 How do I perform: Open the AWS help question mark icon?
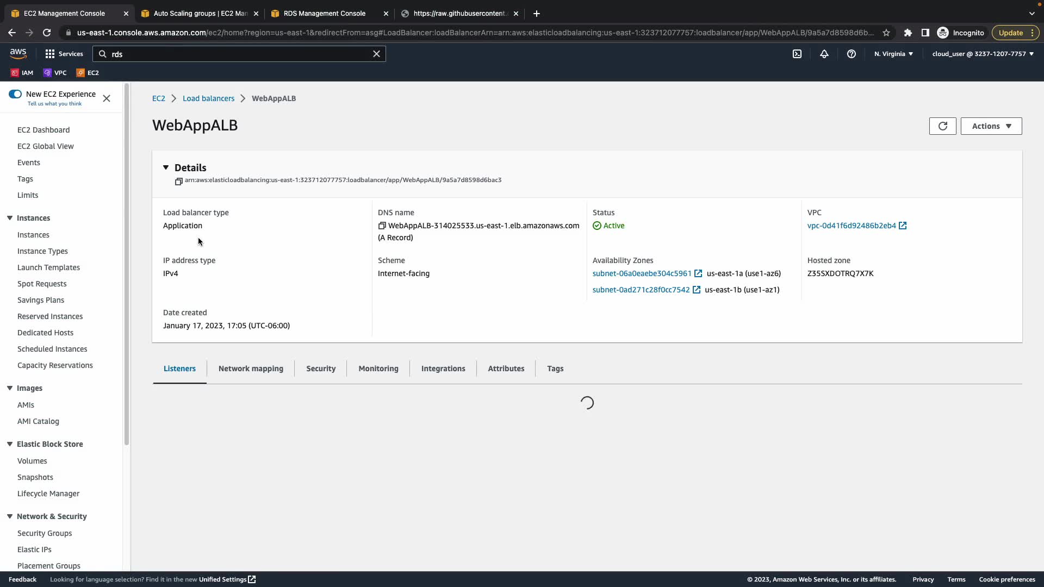[x=852, y=54]
